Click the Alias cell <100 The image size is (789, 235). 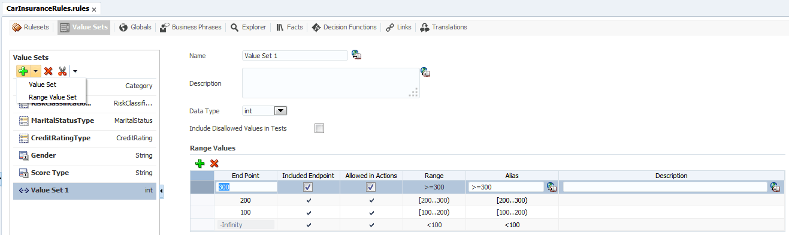tap(512, 225)
